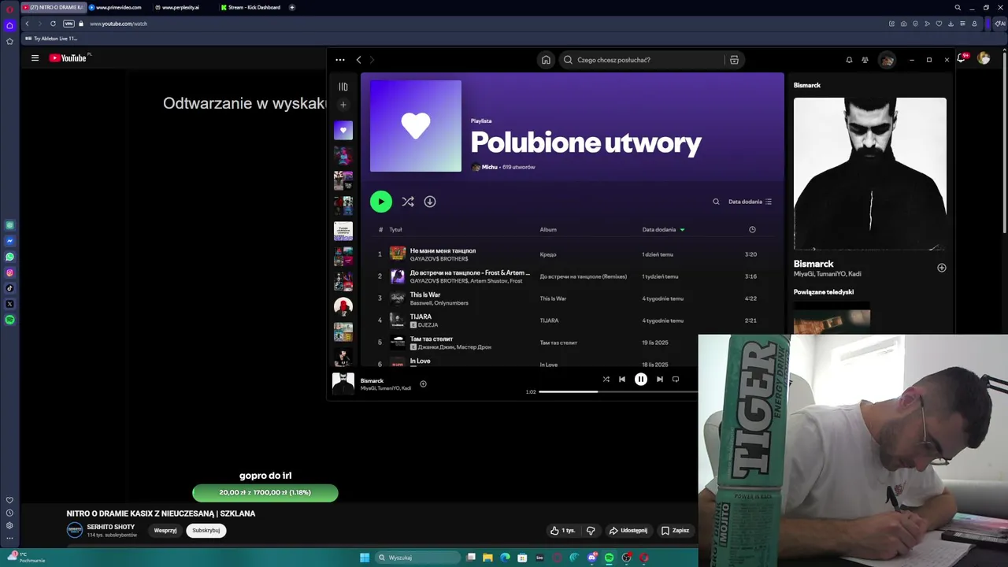This screenshot has height=567, width=1008.
Task: Like the YouTube video
Action: tap(562, 531)
